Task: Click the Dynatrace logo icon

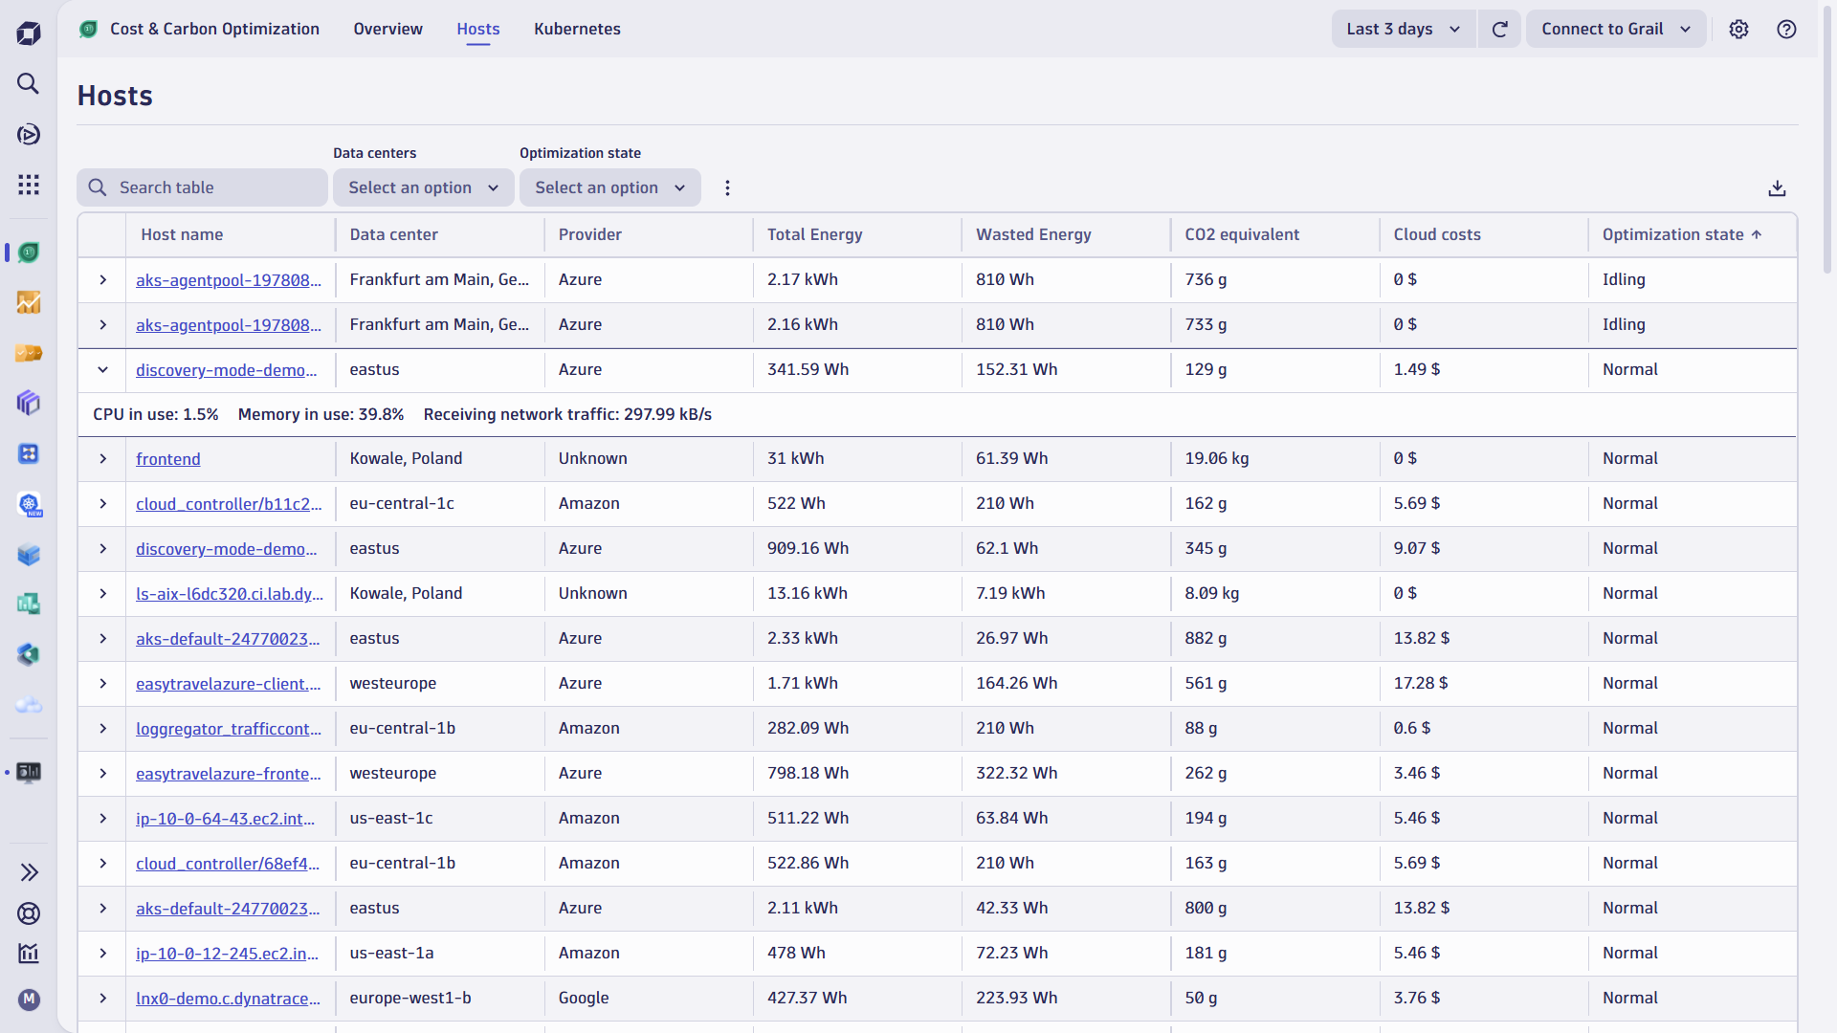Action: [x=28, y=33]
